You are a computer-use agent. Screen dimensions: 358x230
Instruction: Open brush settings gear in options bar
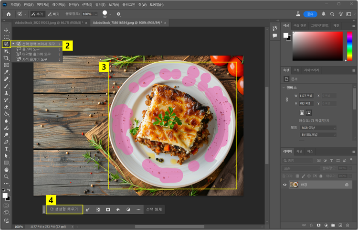point(118,14)
